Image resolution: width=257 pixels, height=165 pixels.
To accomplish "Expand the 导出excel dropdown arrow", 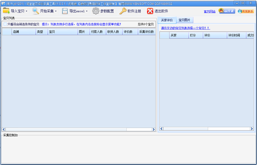I will click(87, 11).
